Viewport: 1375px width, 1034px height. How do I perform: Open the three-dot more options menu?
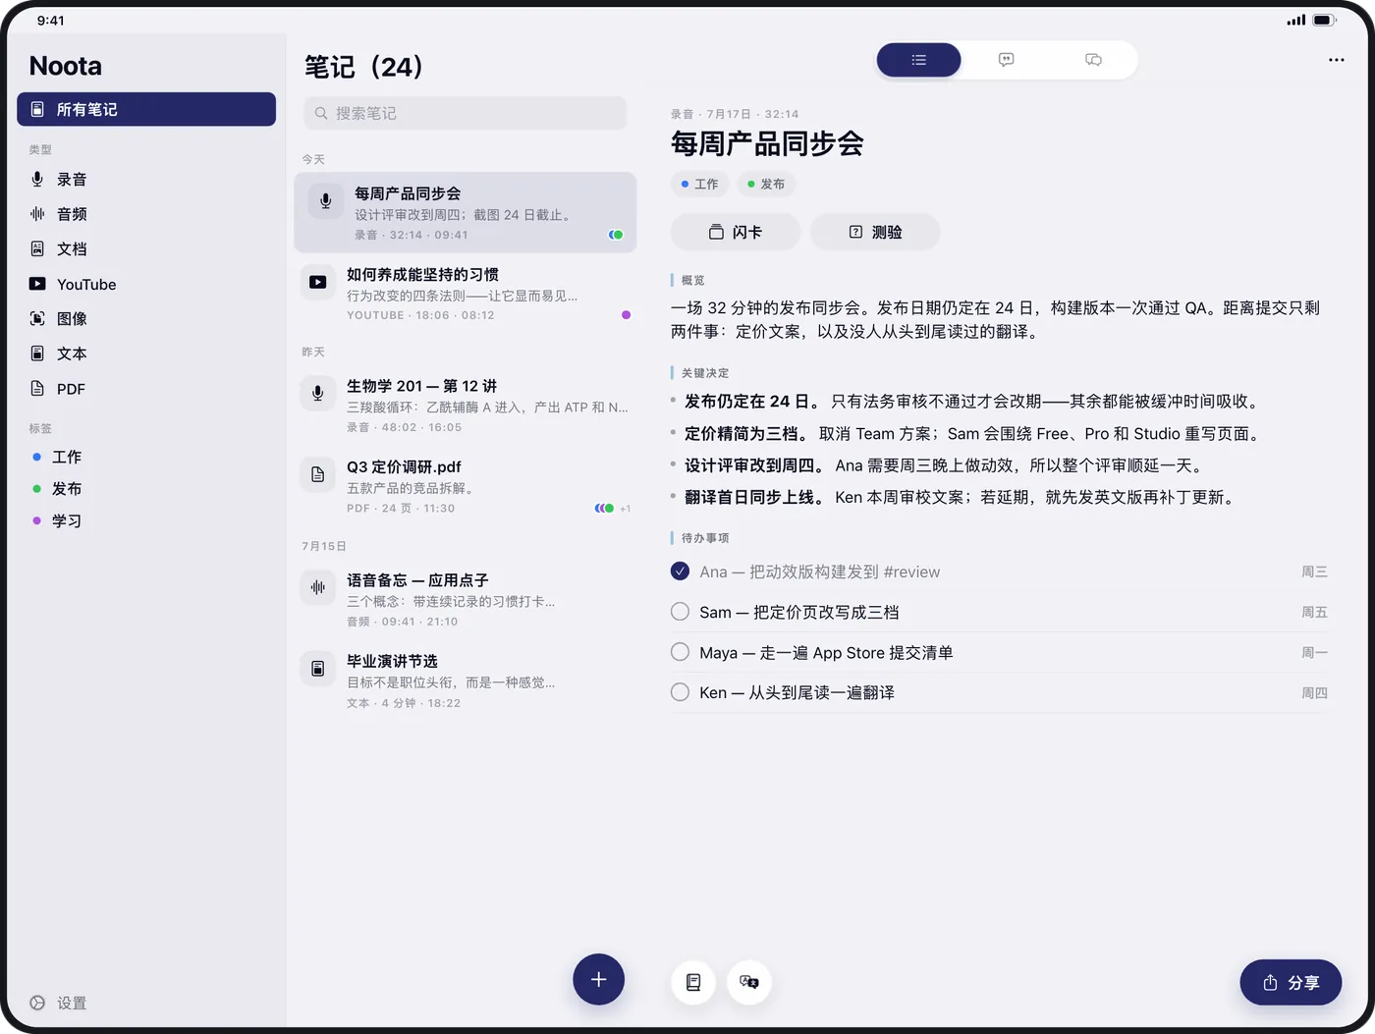1337,60
